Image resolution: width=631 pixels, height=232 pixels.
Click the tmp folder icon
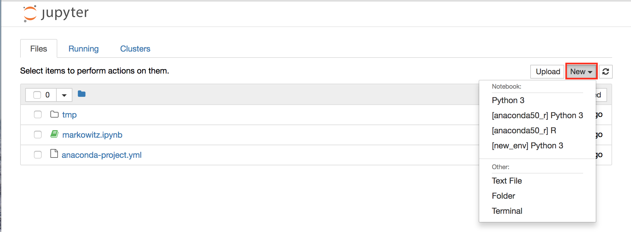(x=54, y=114)
